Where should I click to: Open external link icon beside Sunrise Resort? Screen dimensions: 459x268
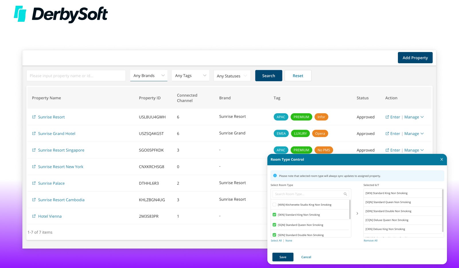[x=34, y=117]
